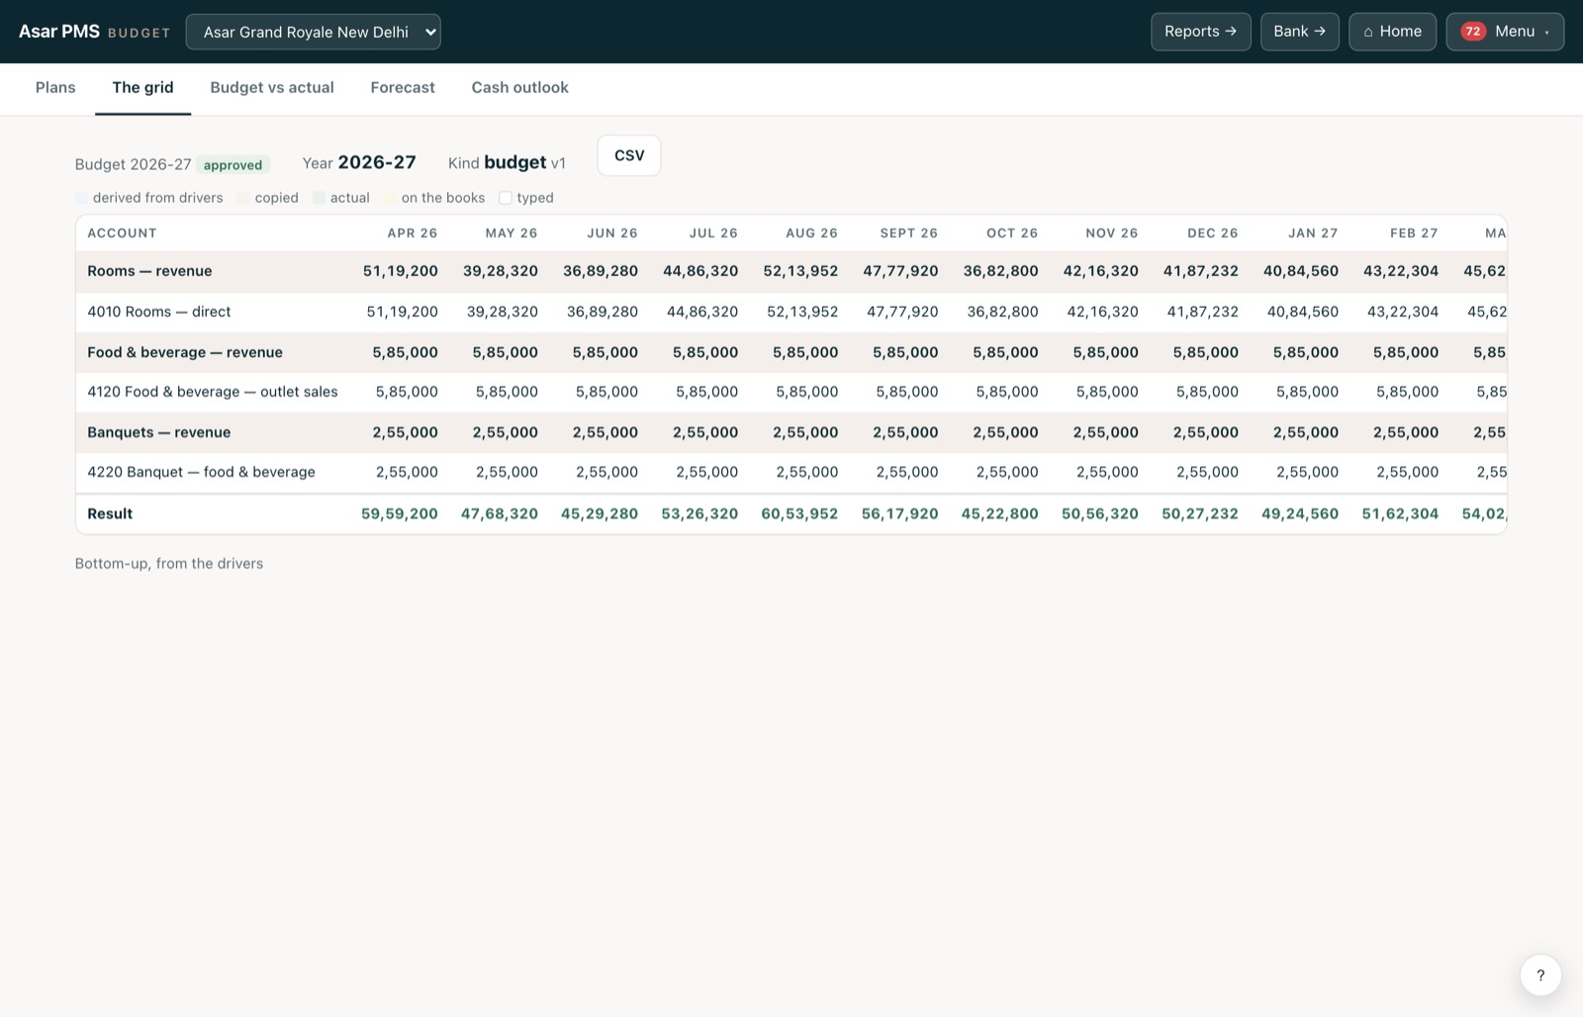Viewport: 1583px width, 1017px height.
Task: Click the APR 26 column header
Action: [x=413, y=233]
